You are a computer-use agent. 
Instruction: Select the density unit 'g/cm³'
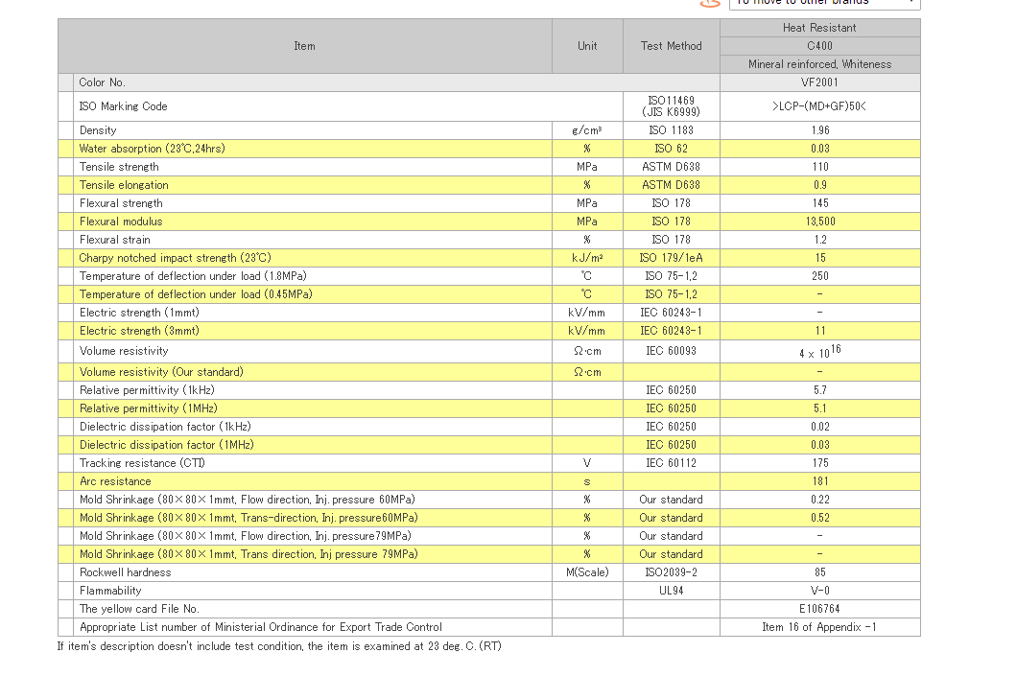click(x=587, y=130)
